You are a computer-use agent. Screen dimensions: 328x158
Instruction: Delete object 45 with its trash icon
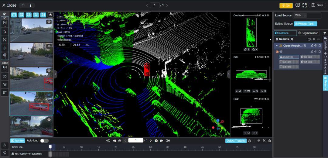click(x=319, y=52)
